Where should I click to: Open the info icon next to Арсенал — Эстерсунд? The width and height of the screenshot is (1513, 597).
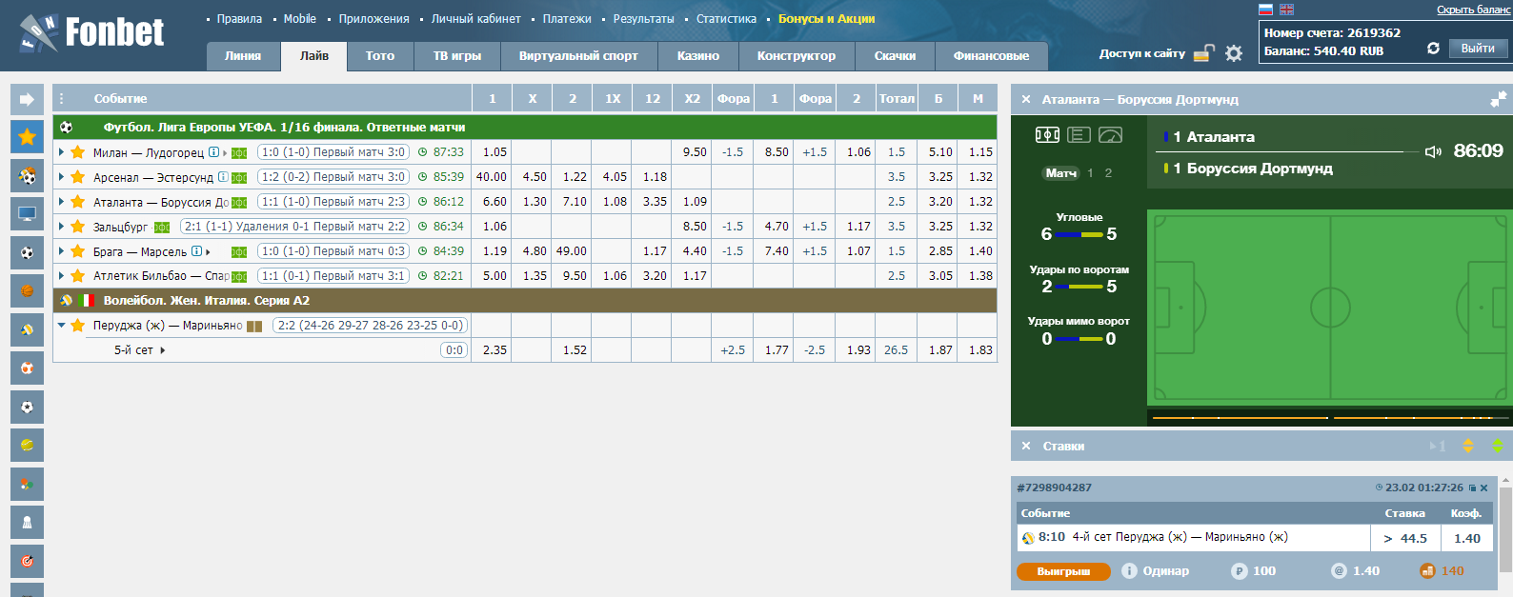[x=223, y=177]
